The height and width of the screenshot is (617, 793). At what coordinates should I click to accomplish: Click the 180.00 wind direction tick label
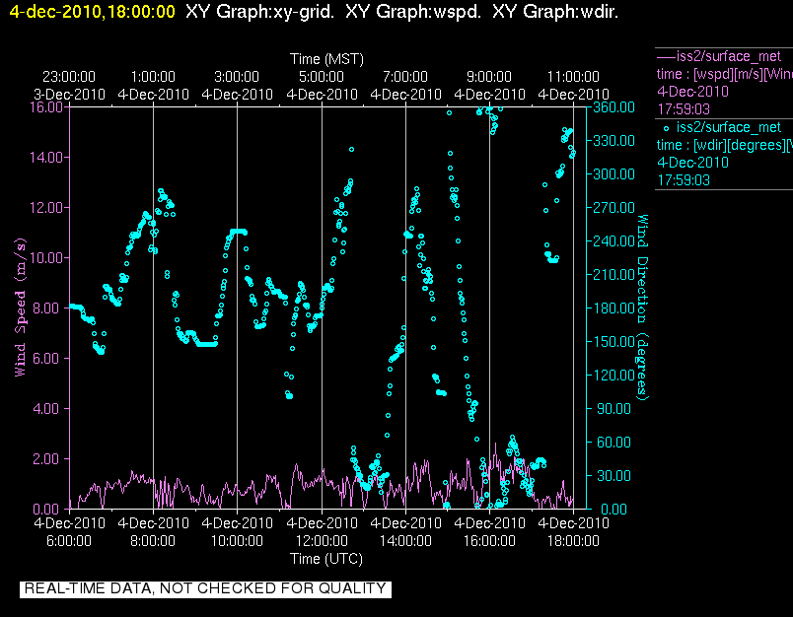tap(613, 308)
